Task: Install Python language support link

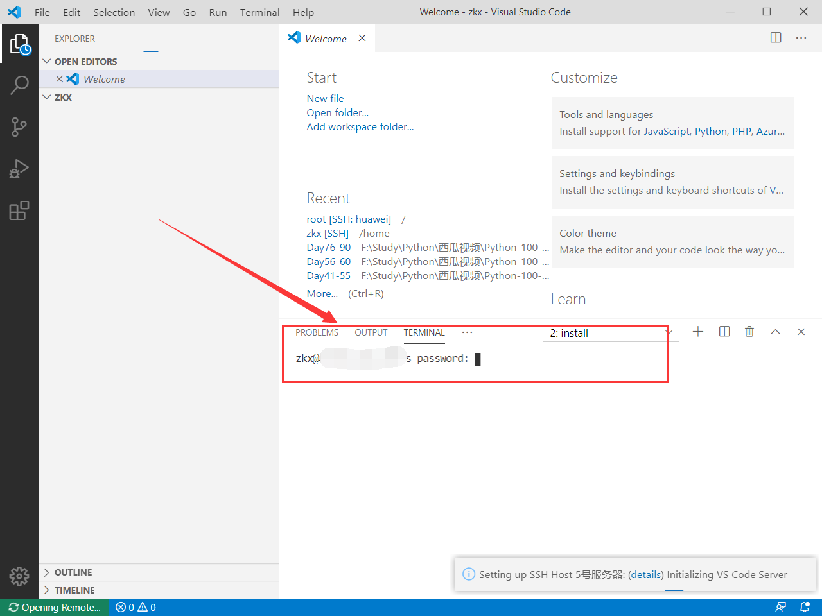Action: (711, 131)
